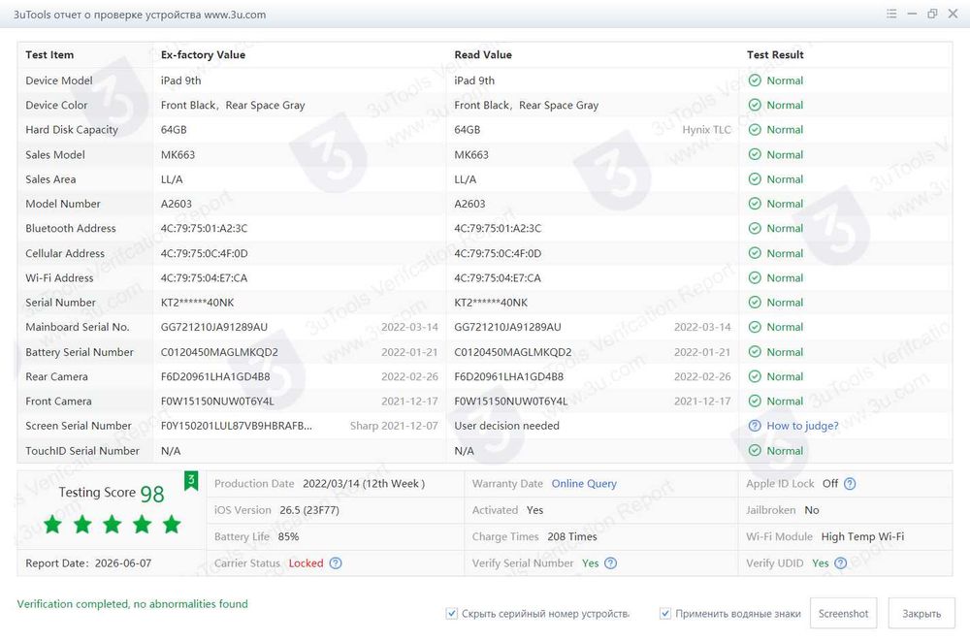Click the Test Result column header
This screenshot has width=970, height=643.
[775, 54]
